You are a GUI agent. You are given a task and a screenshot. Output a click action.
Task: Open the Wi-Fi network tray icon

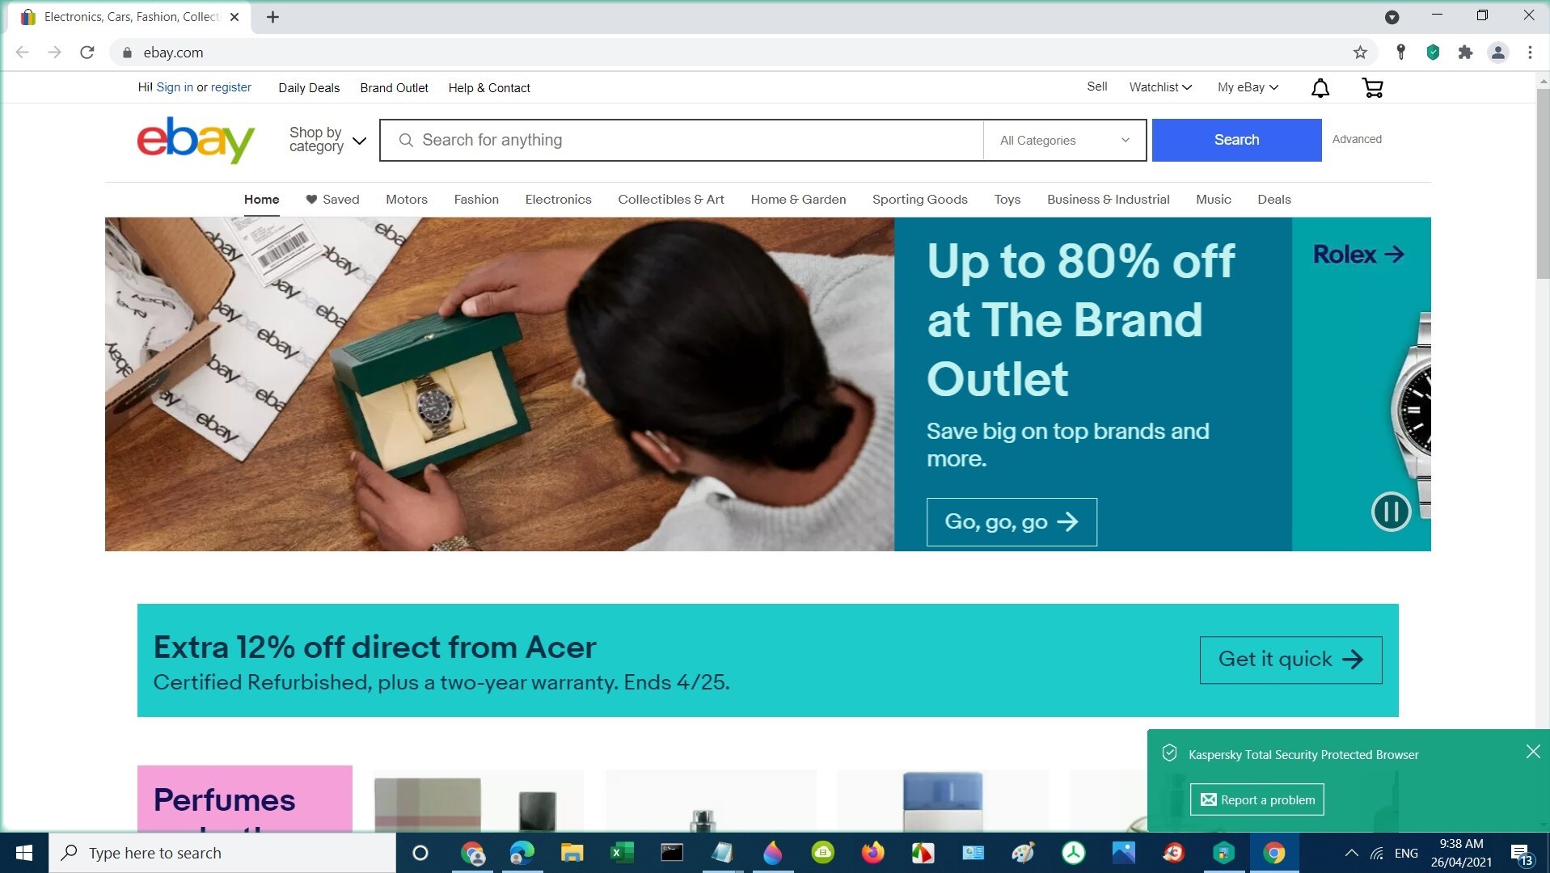click(1376, 853)
